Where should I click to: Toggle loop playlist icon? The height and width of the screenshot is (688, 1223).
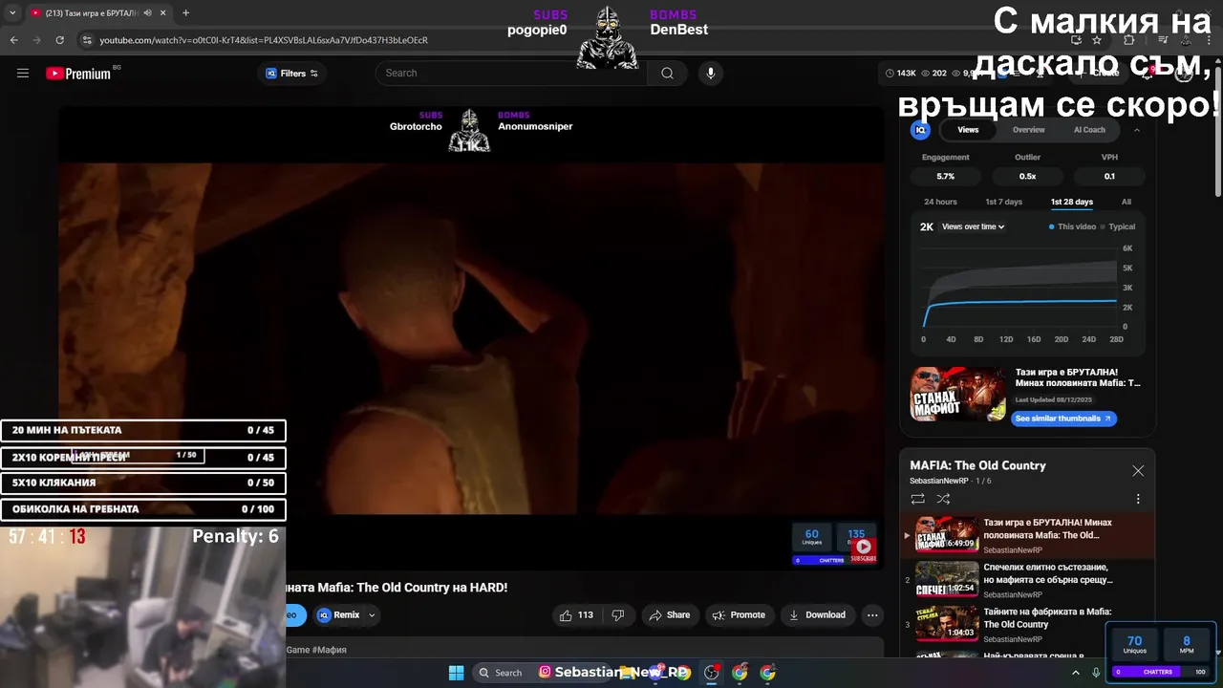pyautogui.click(x=917, y=499)
